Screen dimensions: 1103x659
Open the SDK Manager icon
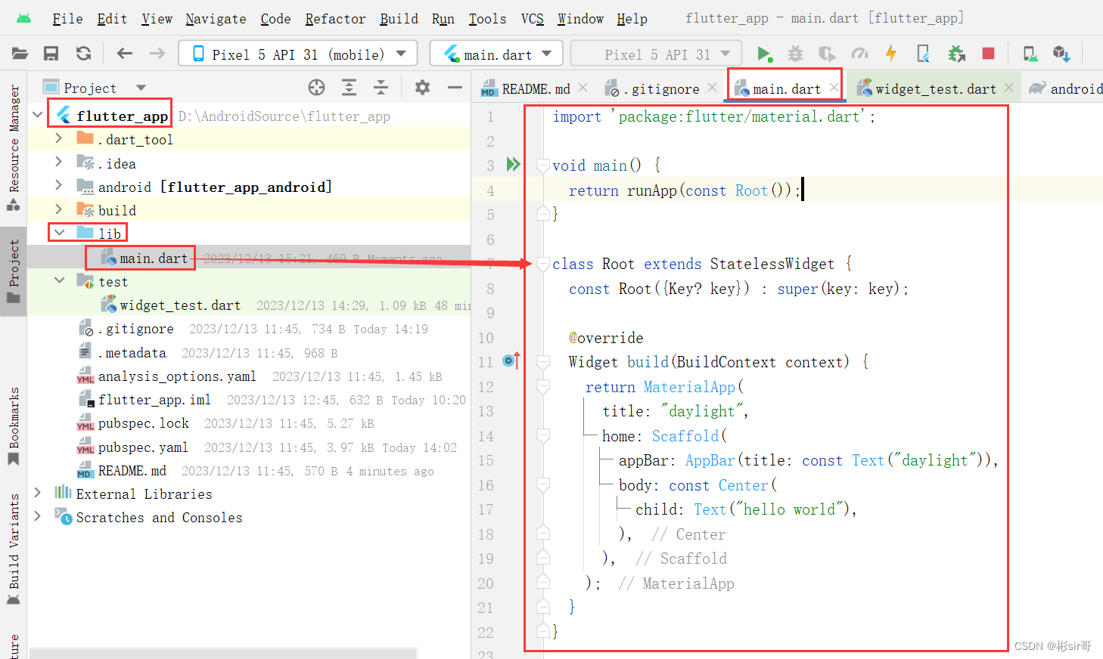tap(1061, 54)
